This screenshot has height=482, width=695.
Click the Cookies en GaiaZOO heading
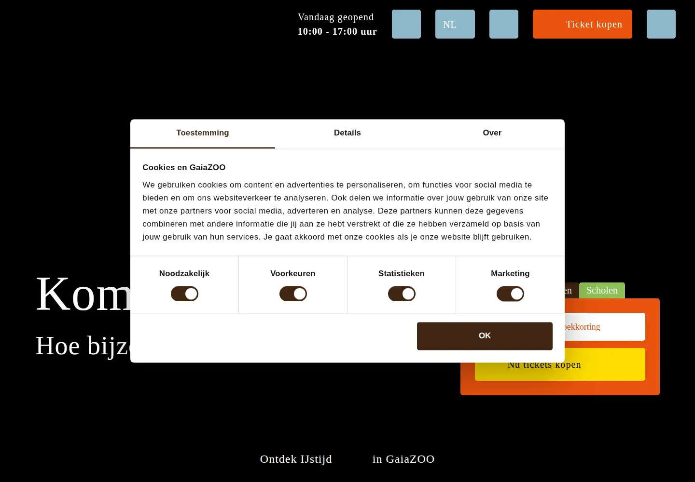point(184,167)
